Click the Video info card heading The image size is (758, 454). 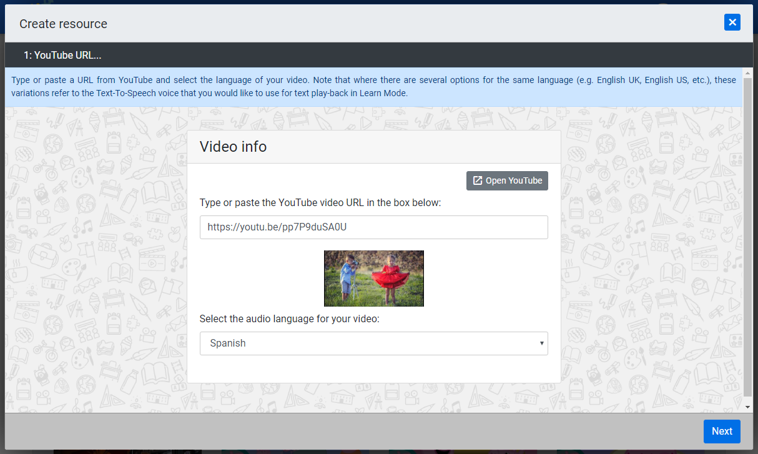233,147
